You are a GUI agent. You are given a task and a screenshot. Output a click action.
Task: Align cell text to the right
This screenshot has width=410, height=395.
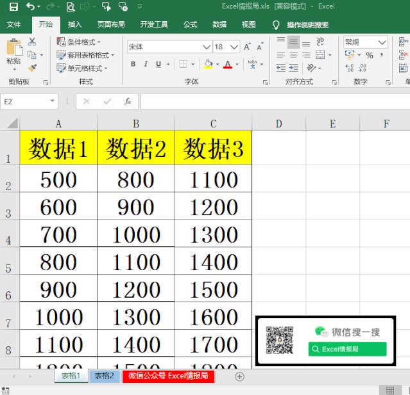[x=306, y=55]
